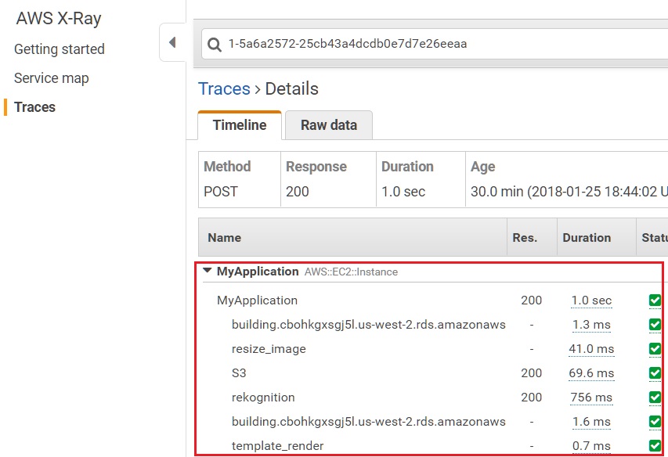The image size is (668, 457).
Task: Click the 41.0 ms duration value
Action: pos(591,349)
